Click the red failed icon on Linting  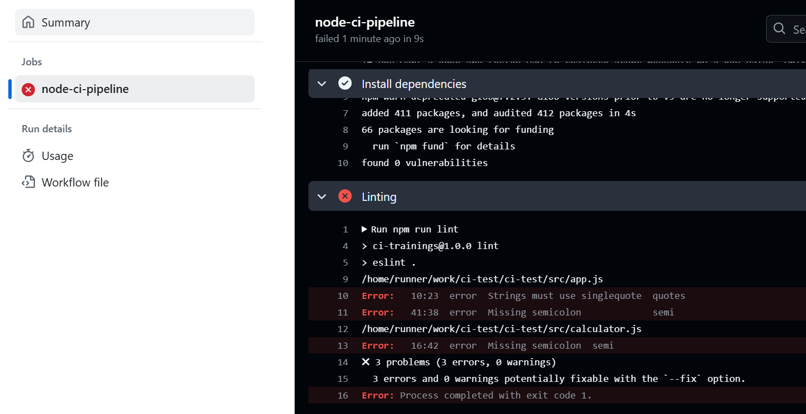(345, 196)
